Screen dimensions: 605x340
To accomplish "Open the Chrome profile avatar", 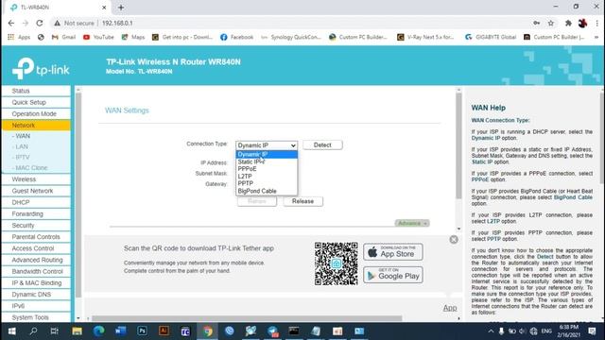I will coord(582,23).
